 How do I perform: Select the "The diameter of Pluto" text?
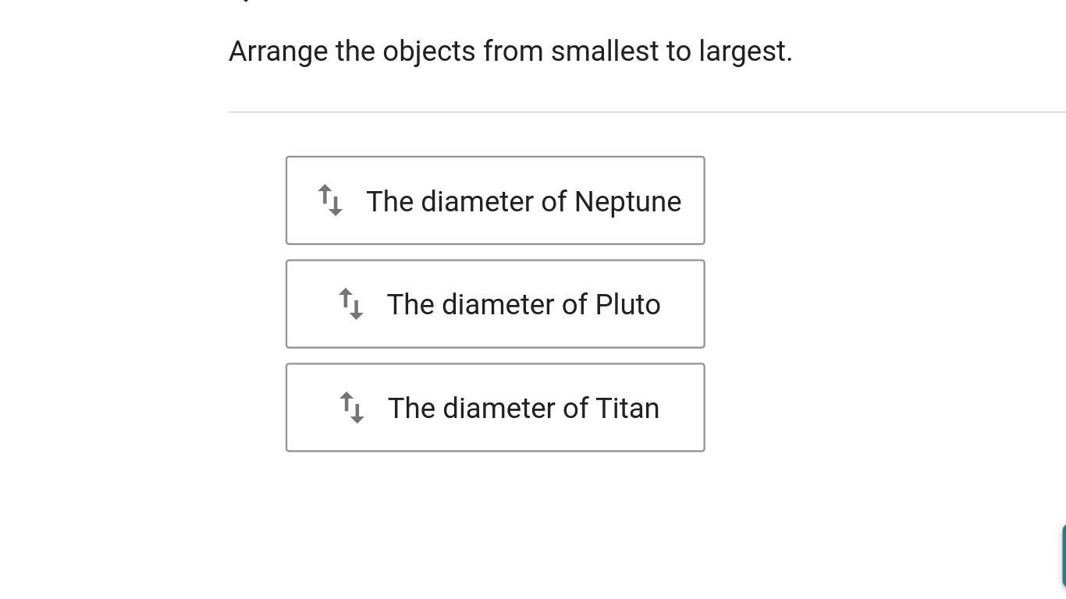click(524, 304)
